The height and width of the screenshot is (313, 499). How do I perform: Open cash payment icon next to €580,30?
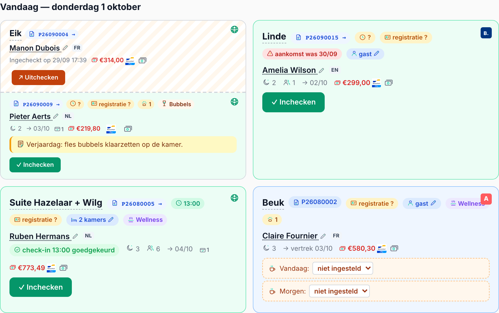tap(394, 248)
